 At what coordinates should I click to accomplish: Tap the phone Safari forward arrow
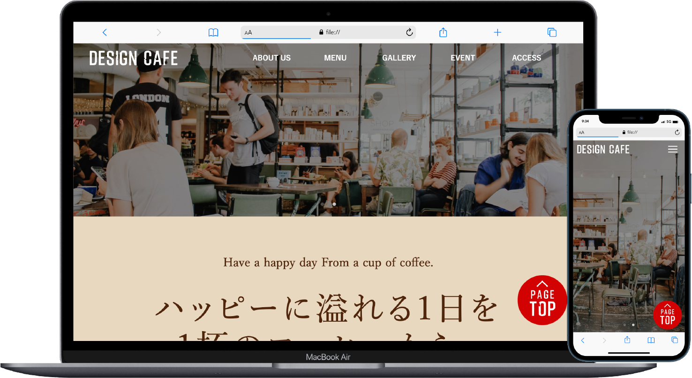point(604,340)
